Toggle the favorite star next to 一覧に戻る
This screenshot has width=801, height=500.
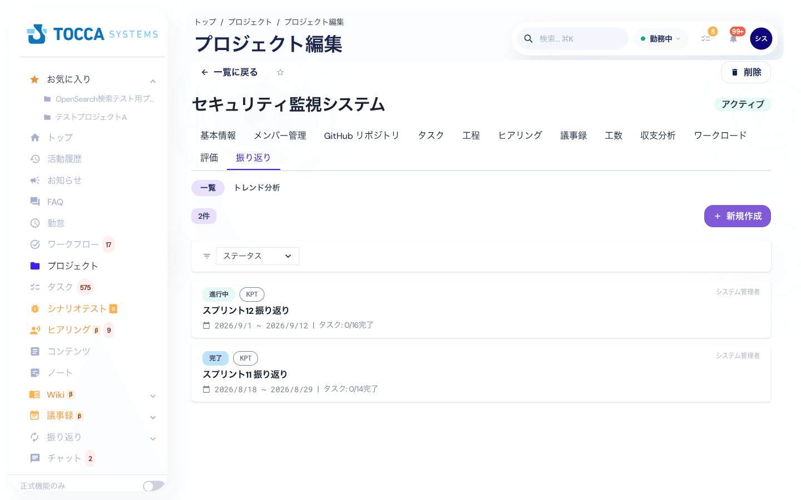pos(280,72)
